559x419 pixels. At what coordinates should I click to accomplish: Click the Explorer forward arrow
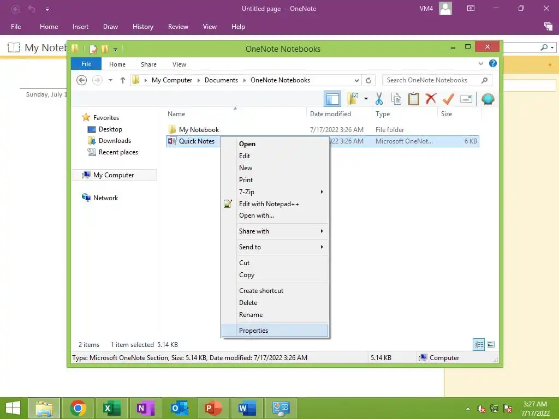click(x=97, y=80)
